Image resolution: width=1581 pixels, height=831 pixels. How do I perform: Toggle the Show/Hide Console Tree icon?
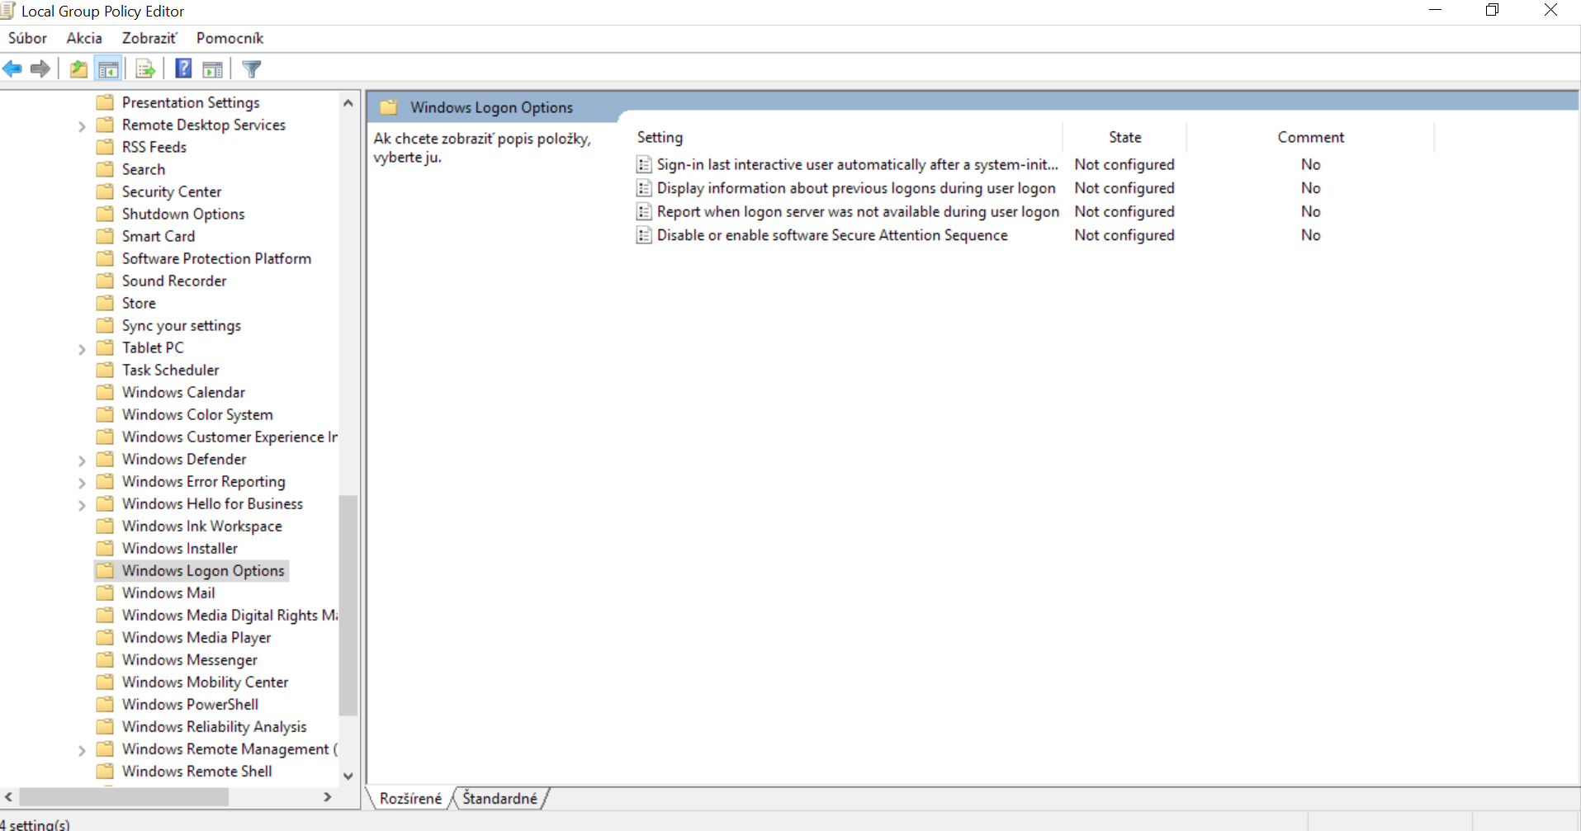click(x=108, y=69)
